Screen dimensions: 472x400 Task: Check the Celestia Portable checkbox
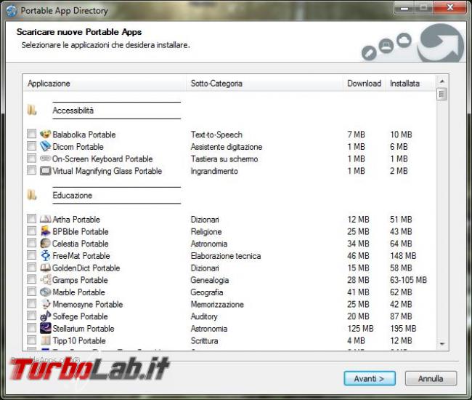(31, 243)
